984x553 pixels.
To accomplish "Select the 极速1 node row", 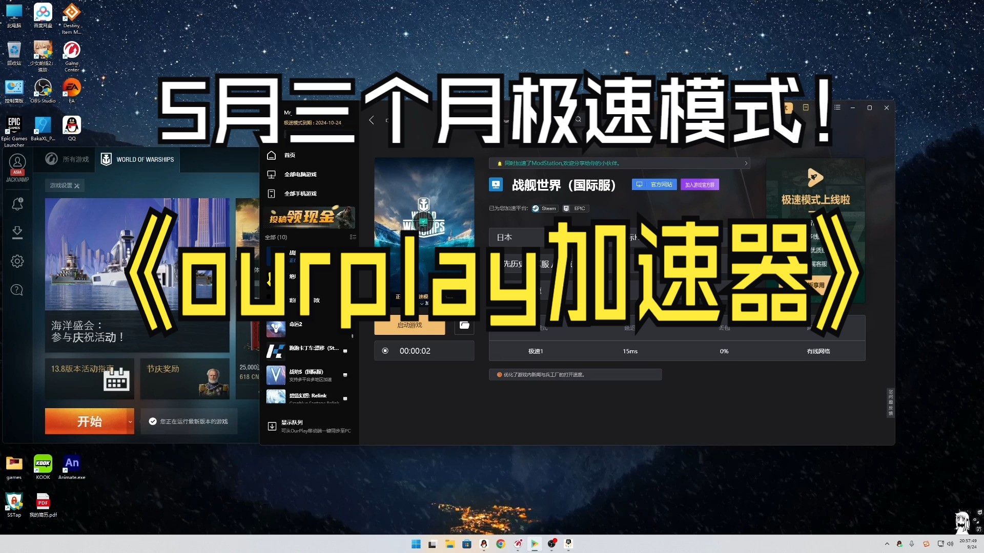I will tap(677, 351).
